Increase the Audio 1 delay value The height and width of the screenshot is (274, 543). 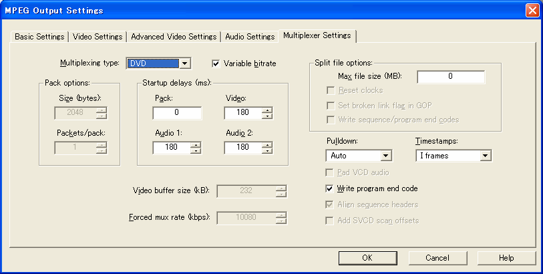click(195, 144)
